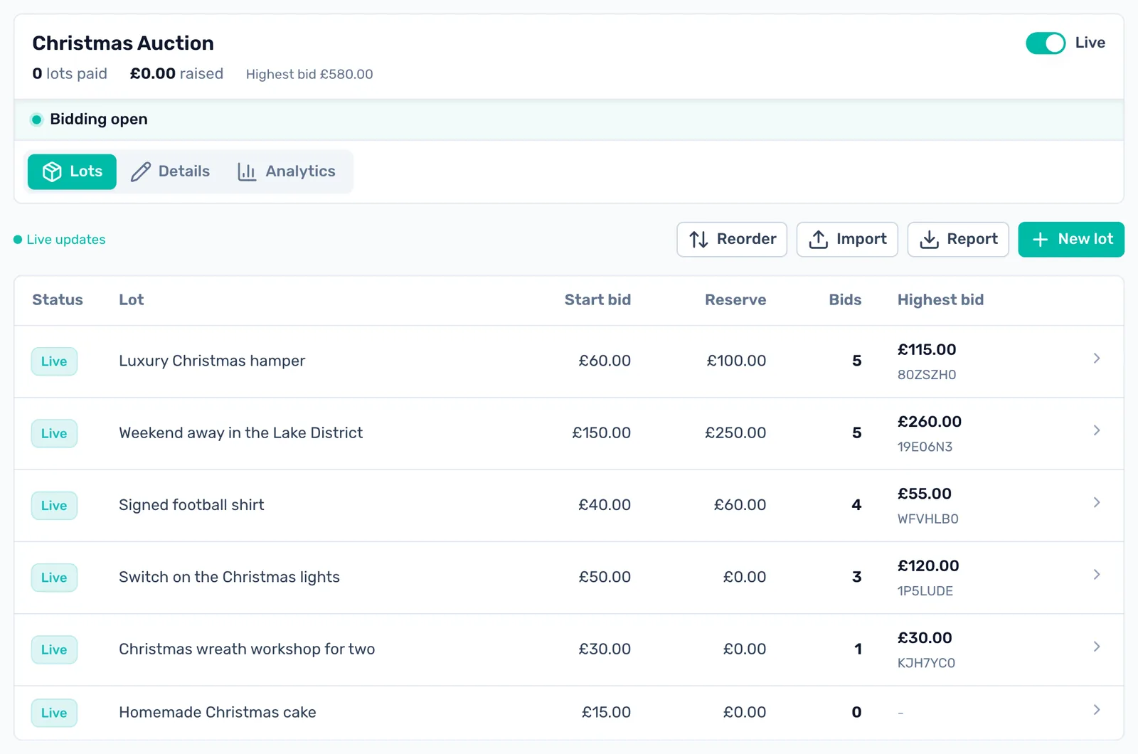Click the £260.00 highest bid value
Image resolution: width=1138 pixels, height=754 pixels.
click(x=930, y=422)
